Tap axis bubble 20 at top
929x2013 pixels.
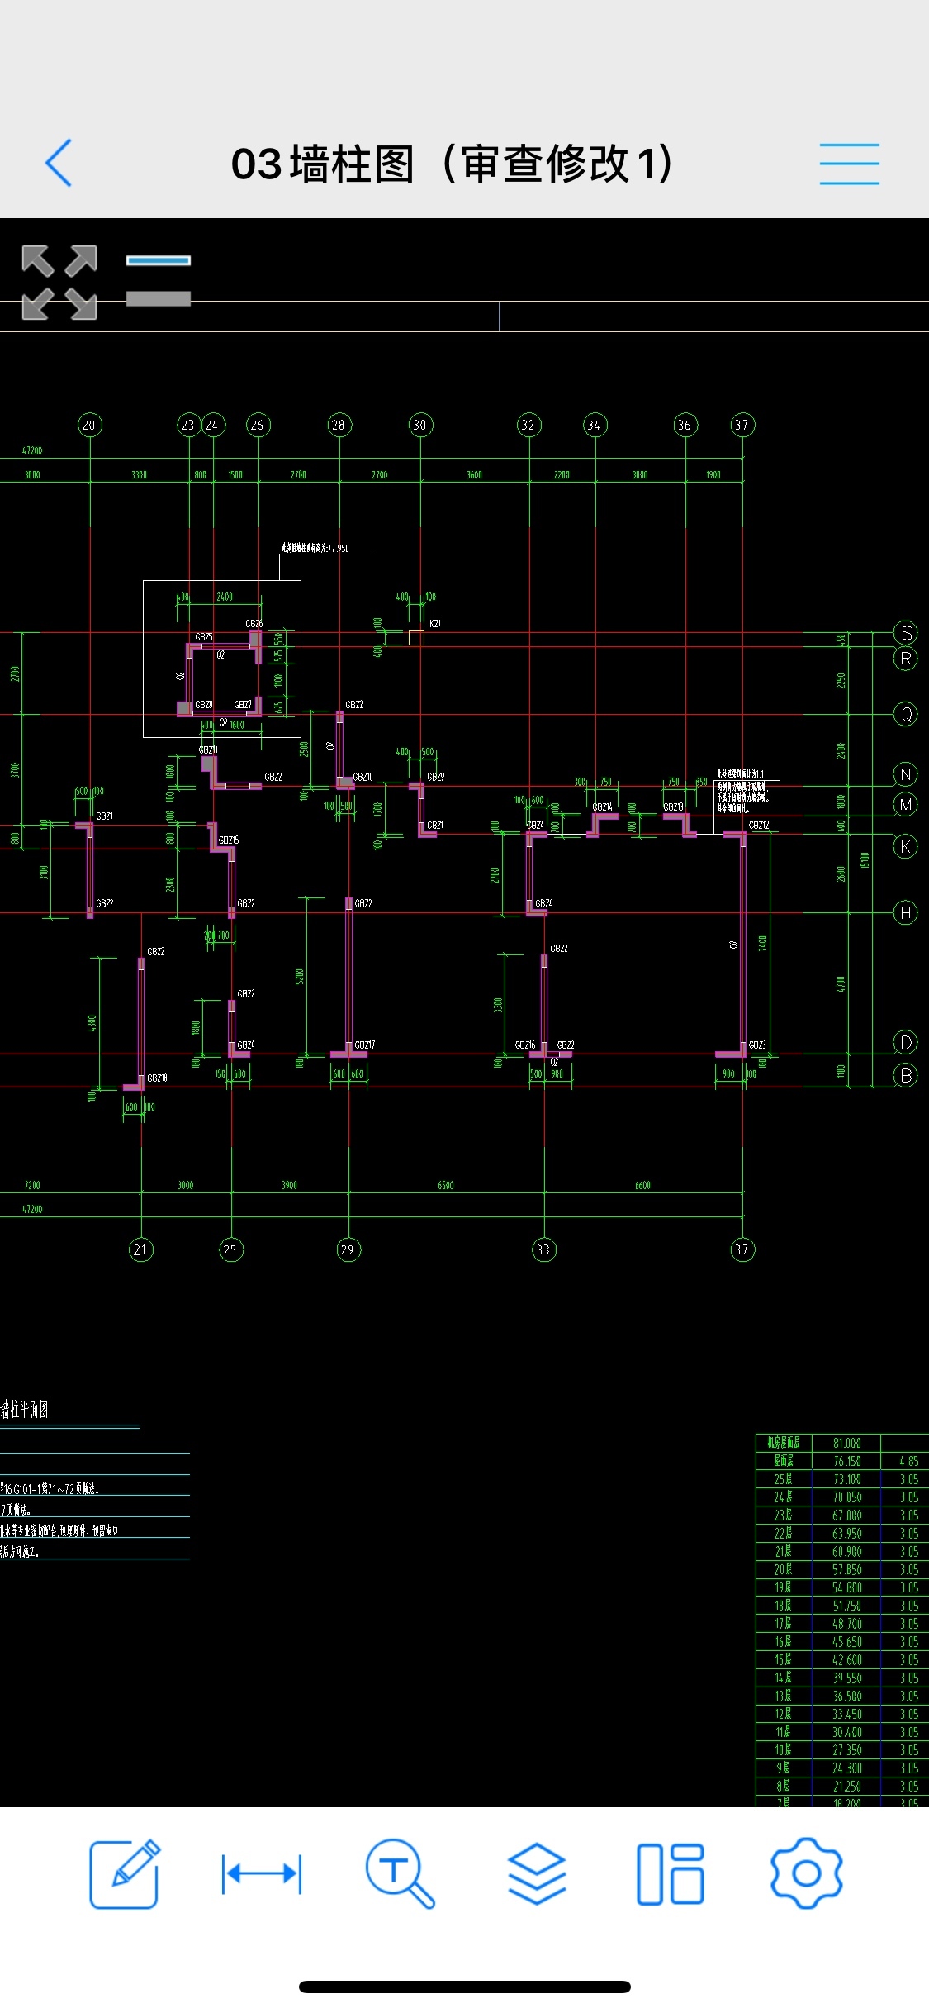point(89,425)
